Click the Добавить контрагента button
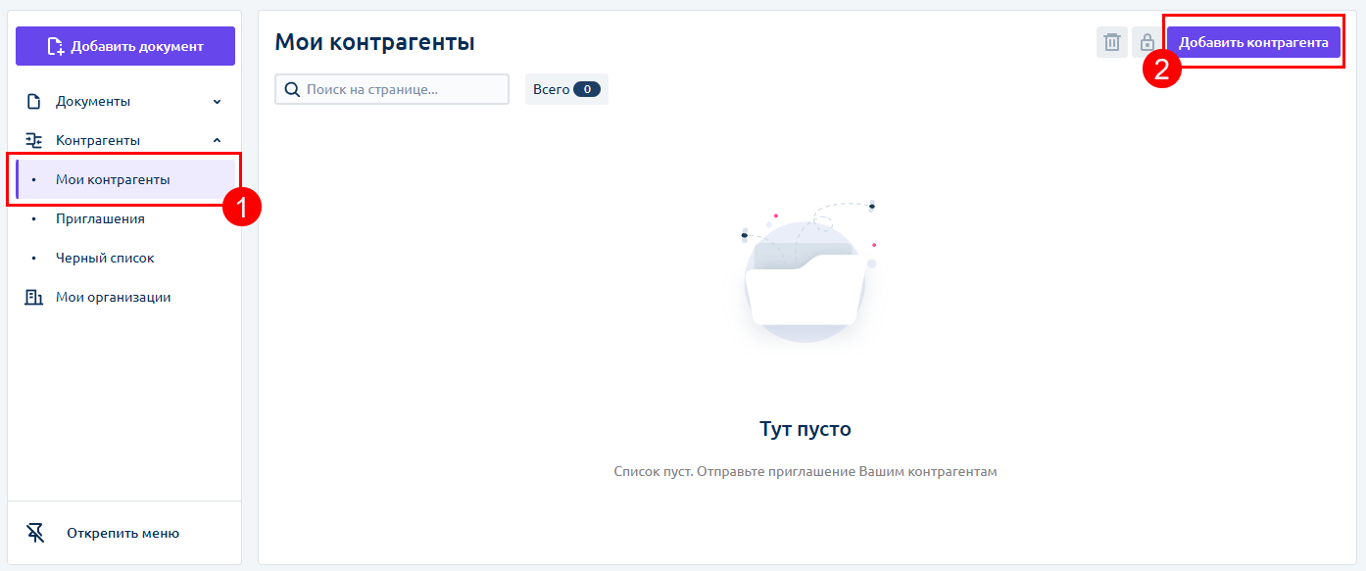Screen dimensions: 1366x571 (x=1253, y=42)
